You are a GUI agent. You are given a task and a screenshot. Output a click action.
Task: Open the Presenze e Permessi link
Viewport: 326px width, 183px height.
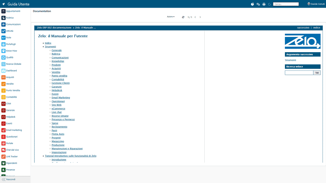[x=63, y=119]
